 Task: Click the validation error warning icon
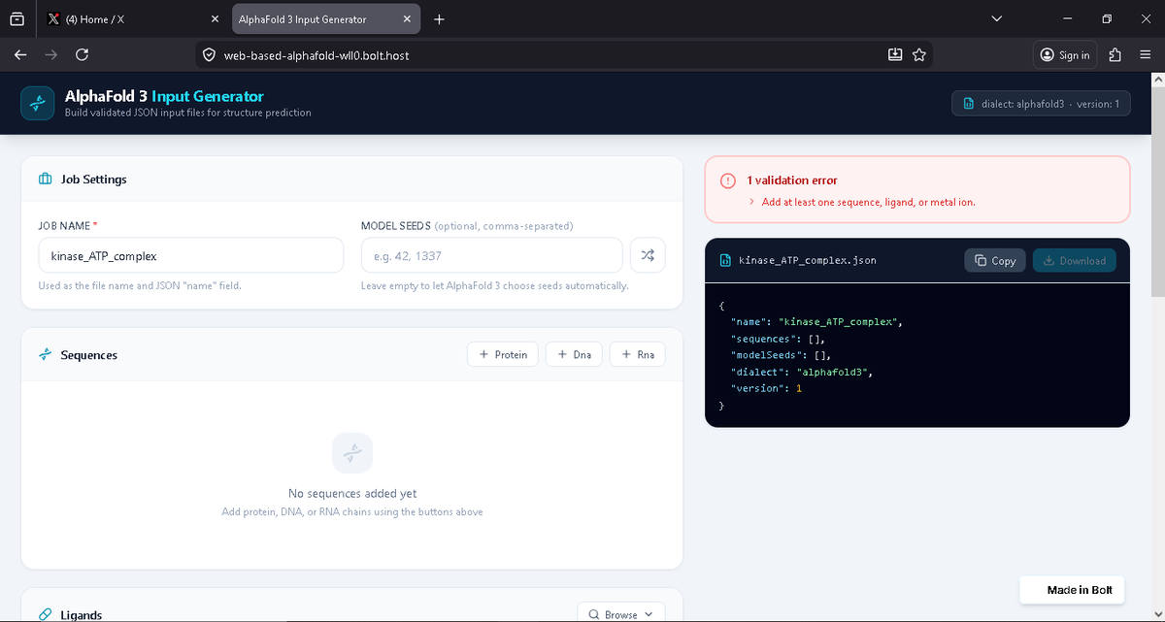pyautogui.click(x=728, y=180)
